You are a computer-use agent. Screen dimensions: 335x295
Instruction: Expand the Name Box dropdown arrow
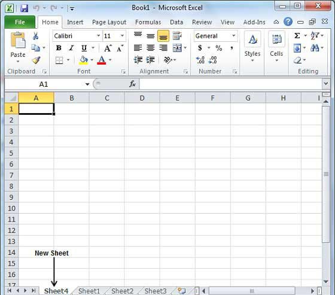point(87,84)
